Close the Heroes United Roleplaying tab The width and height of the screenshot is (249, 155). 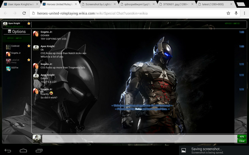click(x=76, y=4)
